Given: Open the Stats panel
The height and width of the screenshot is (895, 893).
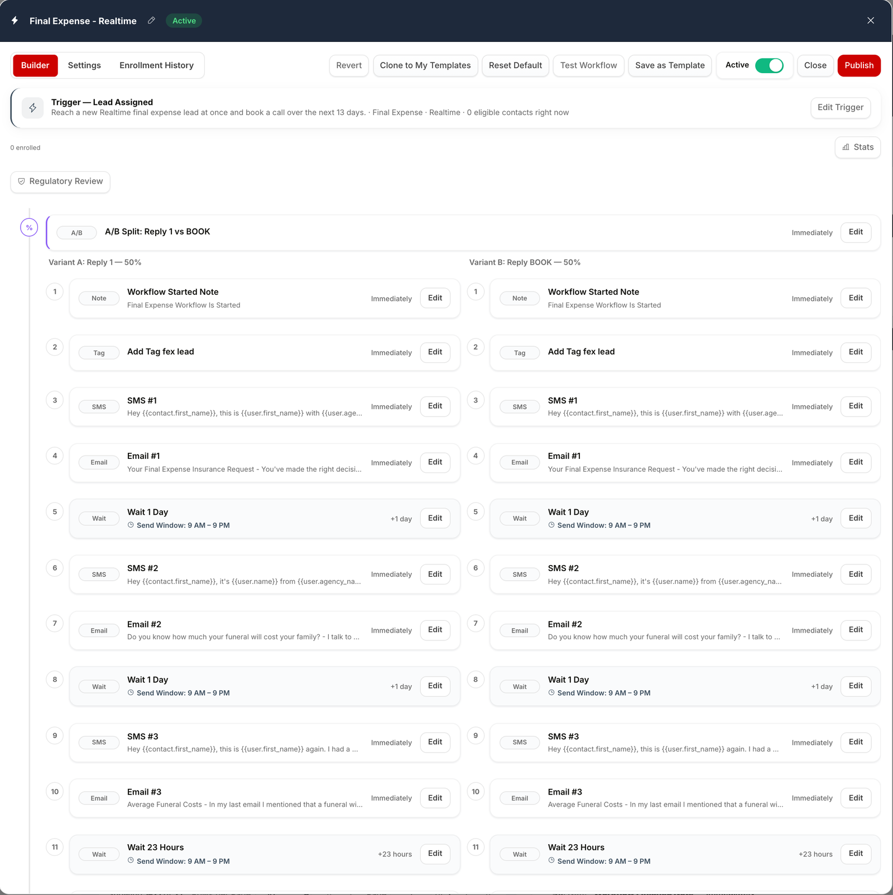Looking at the screenshot, I should (x=858, y=147).
